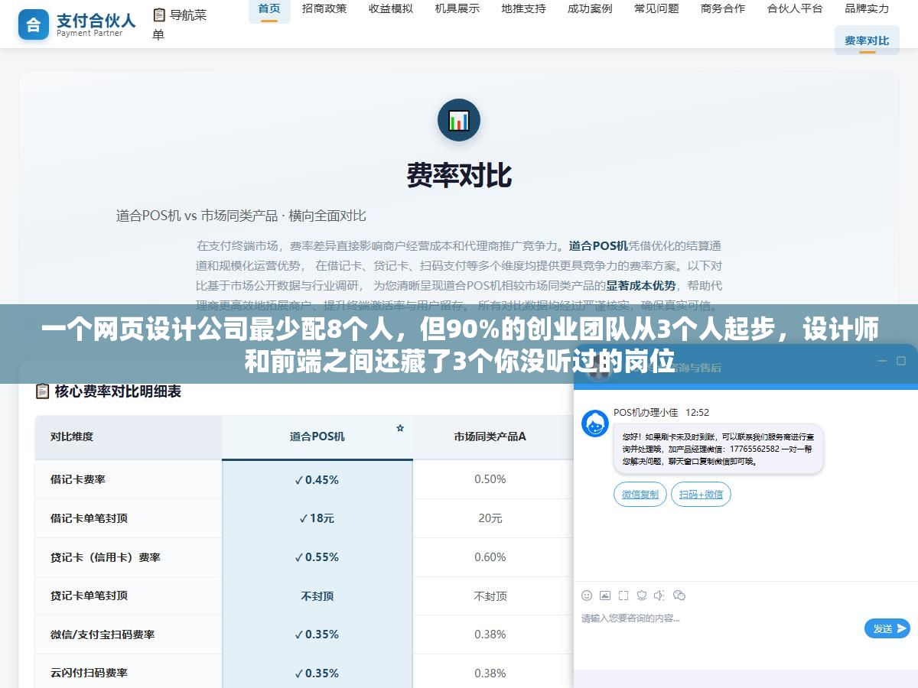Viewport: 918px width, 688px height.
Task: Open the 品牌实力 nav item
Action: pos(867,9)
